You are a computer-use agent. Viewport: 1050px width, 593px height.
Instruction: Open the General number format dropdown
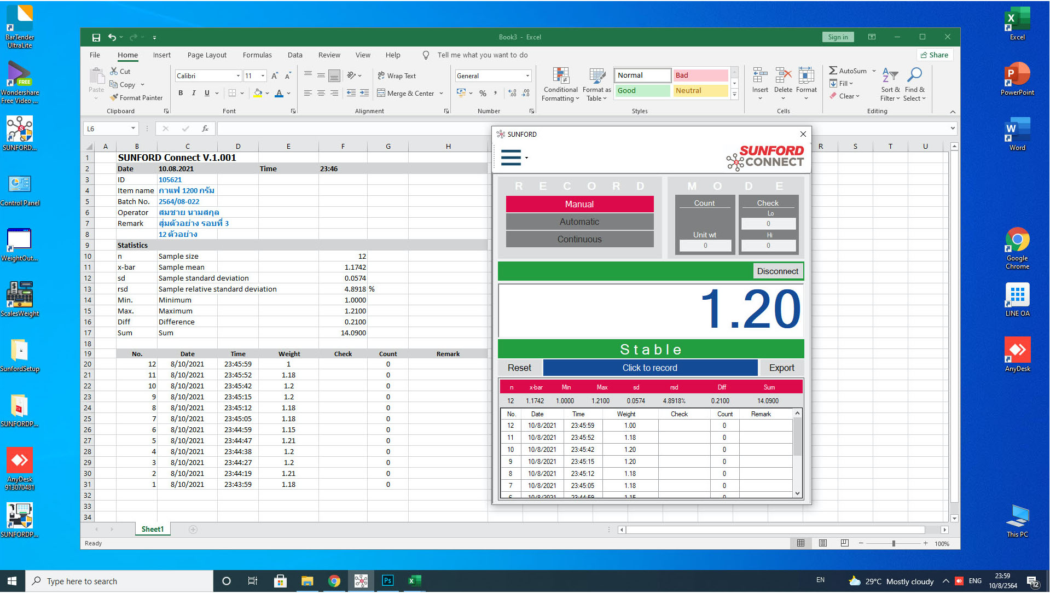point(527,76)
